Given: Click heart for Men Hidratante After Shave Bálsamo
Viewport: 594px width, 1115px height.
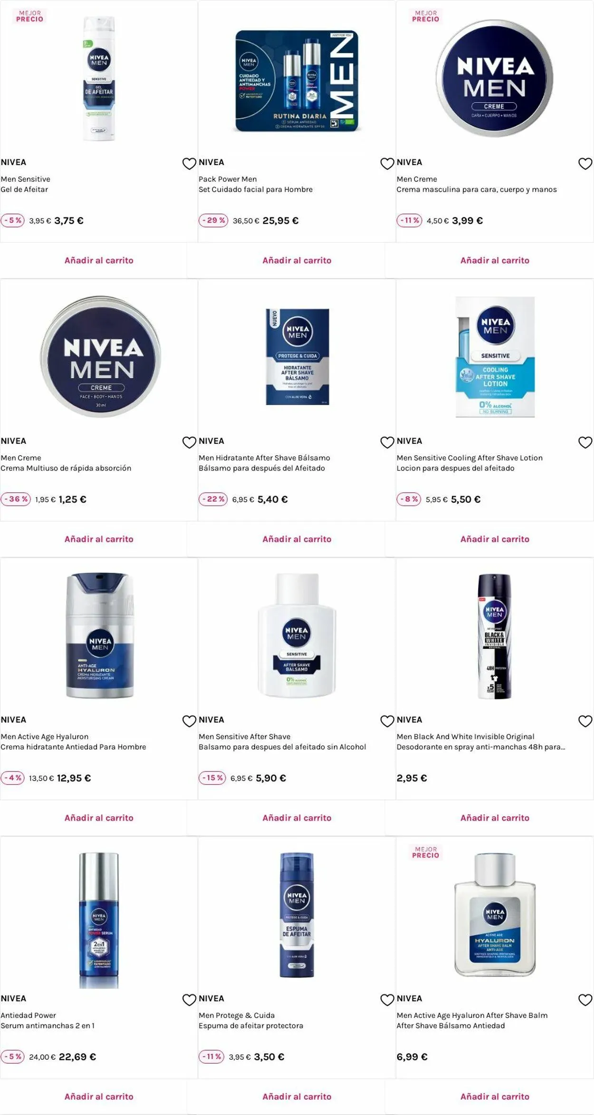Looking at the screenshot, I should tap(387, 442).
